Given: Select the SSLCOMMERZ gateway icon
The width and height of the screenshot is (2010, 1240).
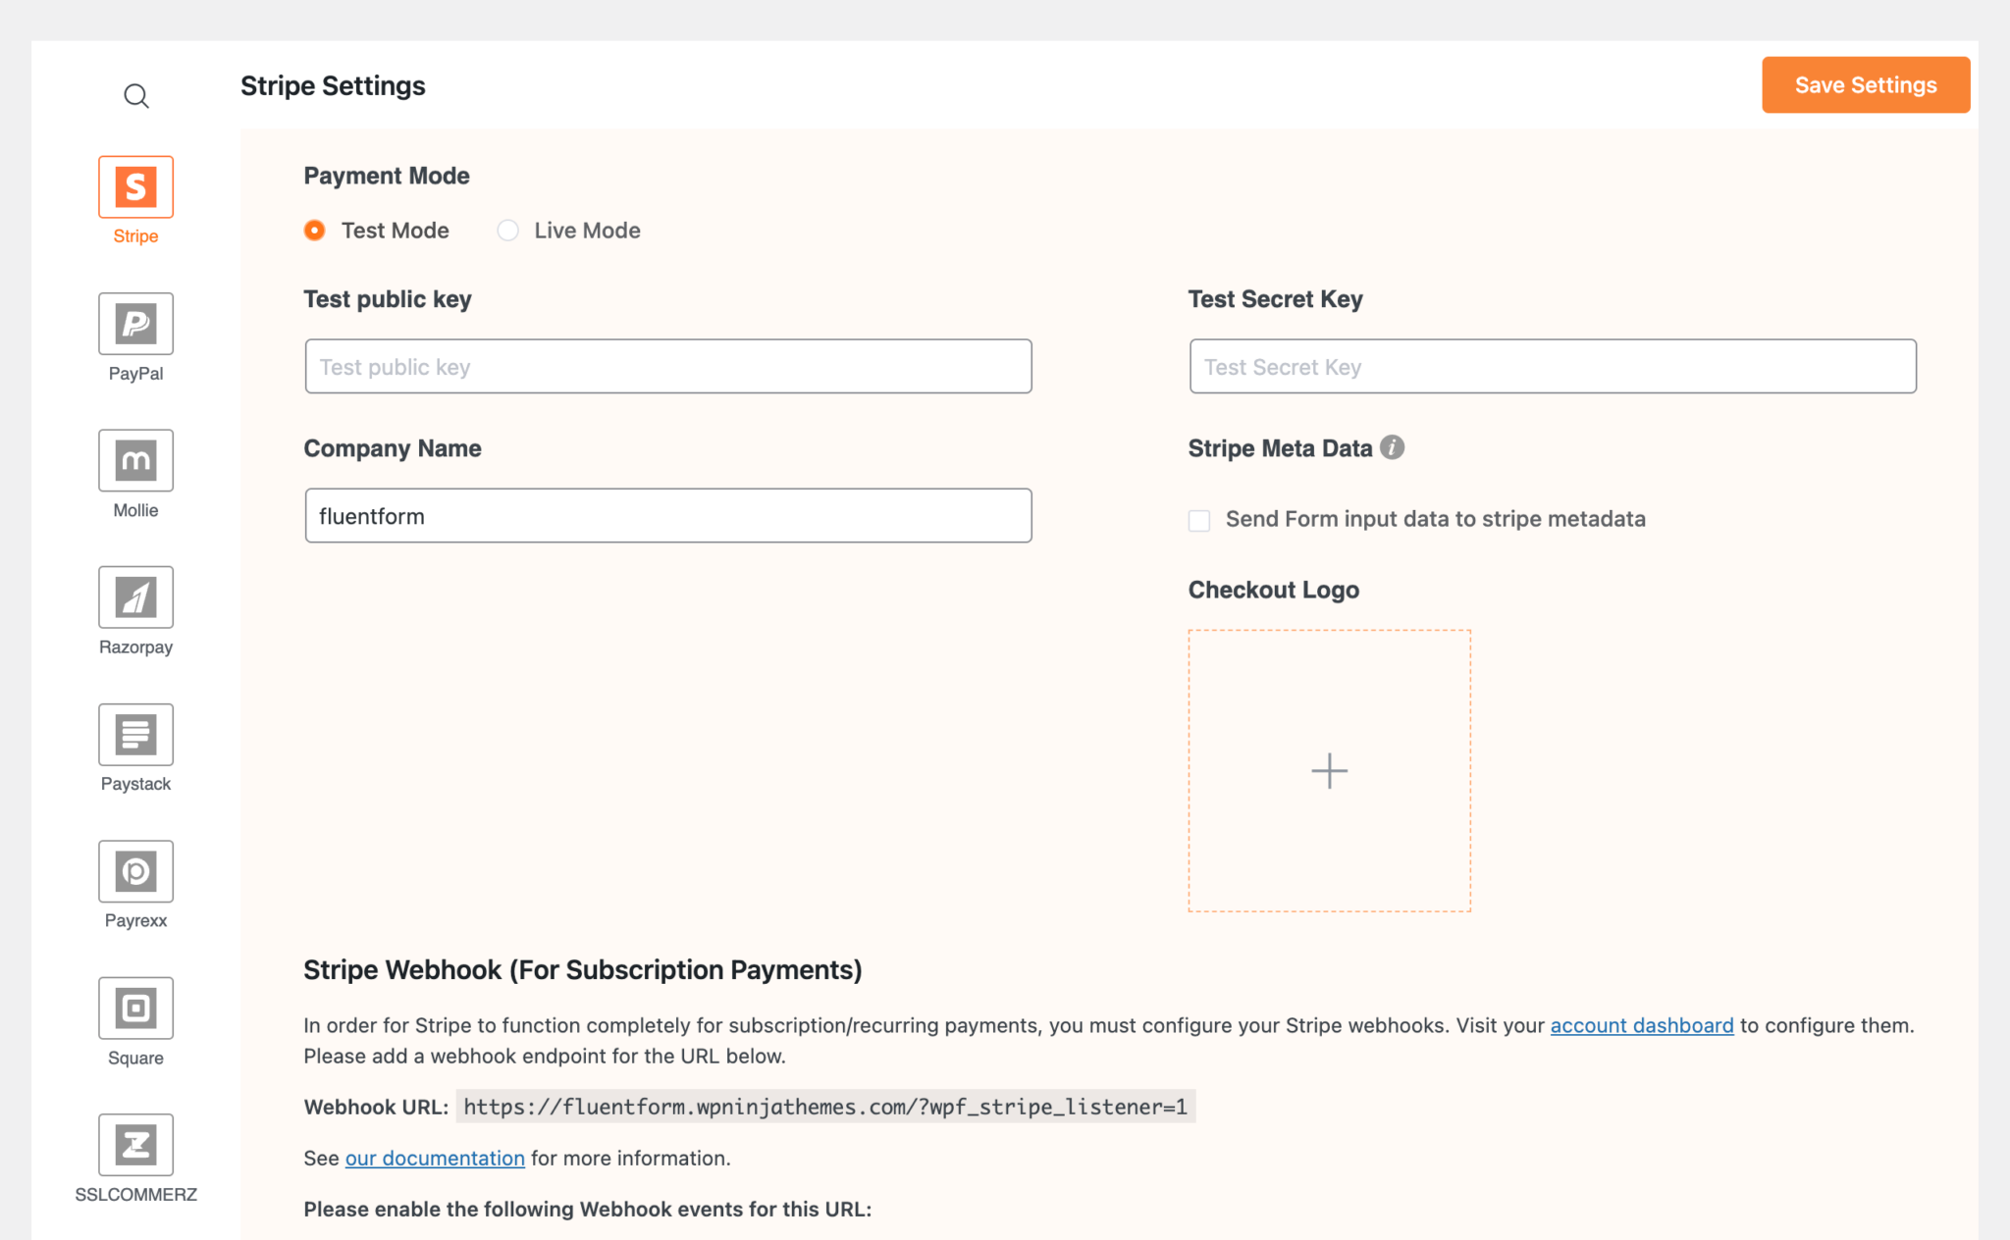Looking at the screenshot, I should (135, 1145).
